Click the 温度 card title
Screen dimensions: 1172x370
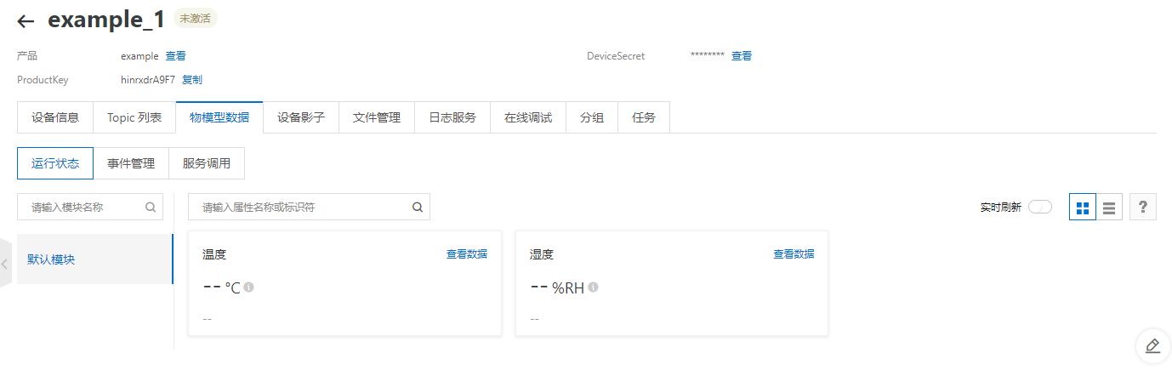(214, 254)
